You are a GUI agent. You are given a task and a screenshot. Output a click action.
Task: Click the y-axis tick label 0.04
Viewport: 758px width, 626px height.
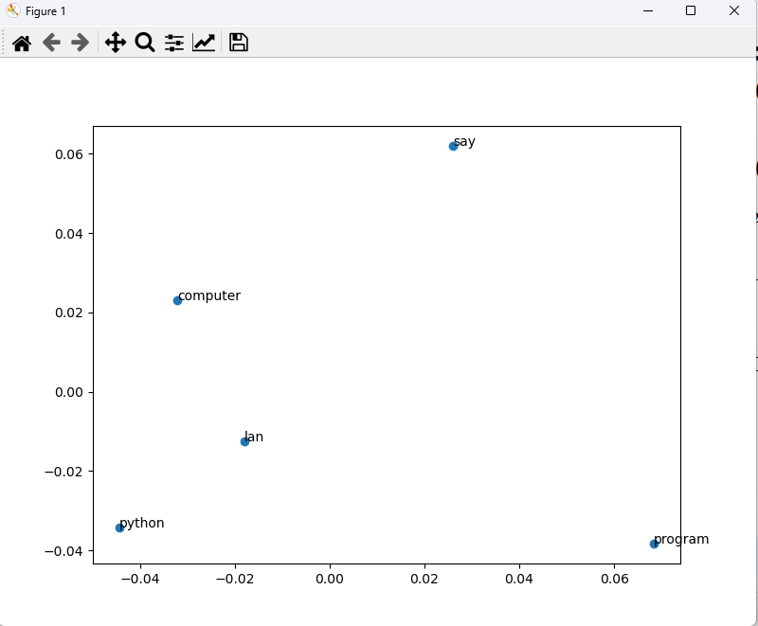coord(69,234)
